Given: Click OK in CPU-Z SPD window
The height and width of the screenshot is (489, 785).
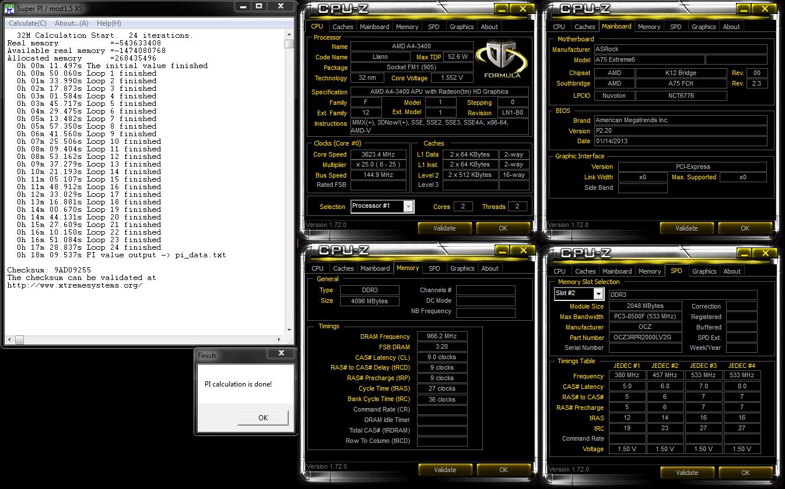Looking at the screenshot, I should 745,473.
